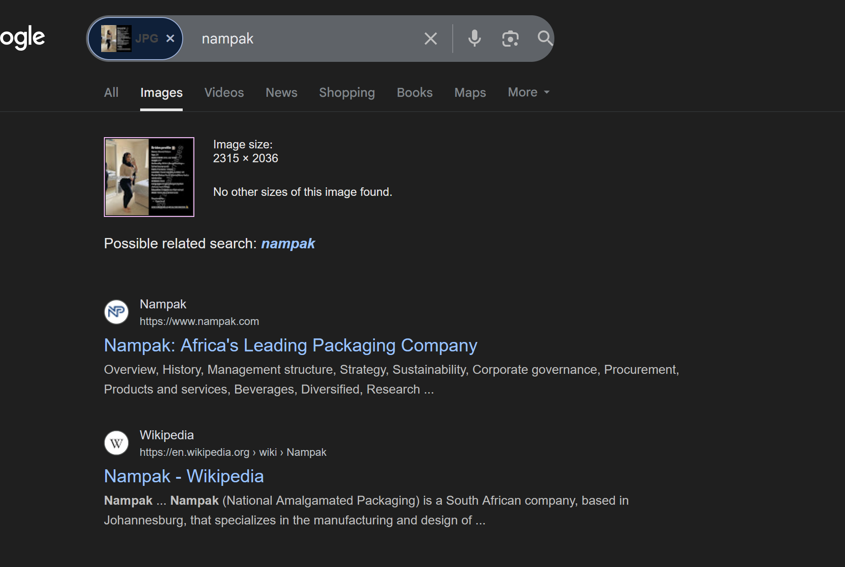Click the image size 2315 × 2036 text
This screenshot has height=567, width=845.
point(245,151)
